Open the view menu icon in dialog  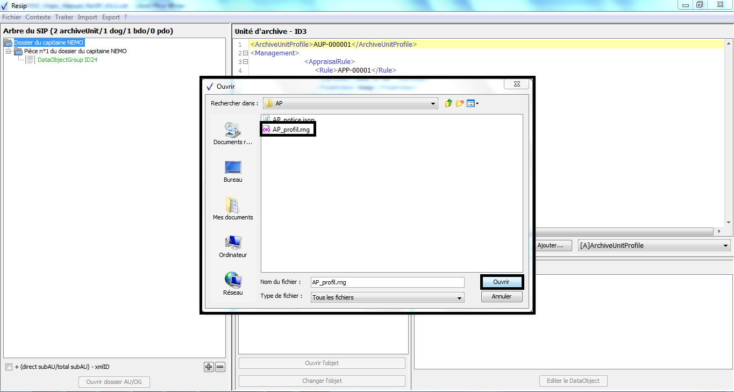[x=472, y=103]
